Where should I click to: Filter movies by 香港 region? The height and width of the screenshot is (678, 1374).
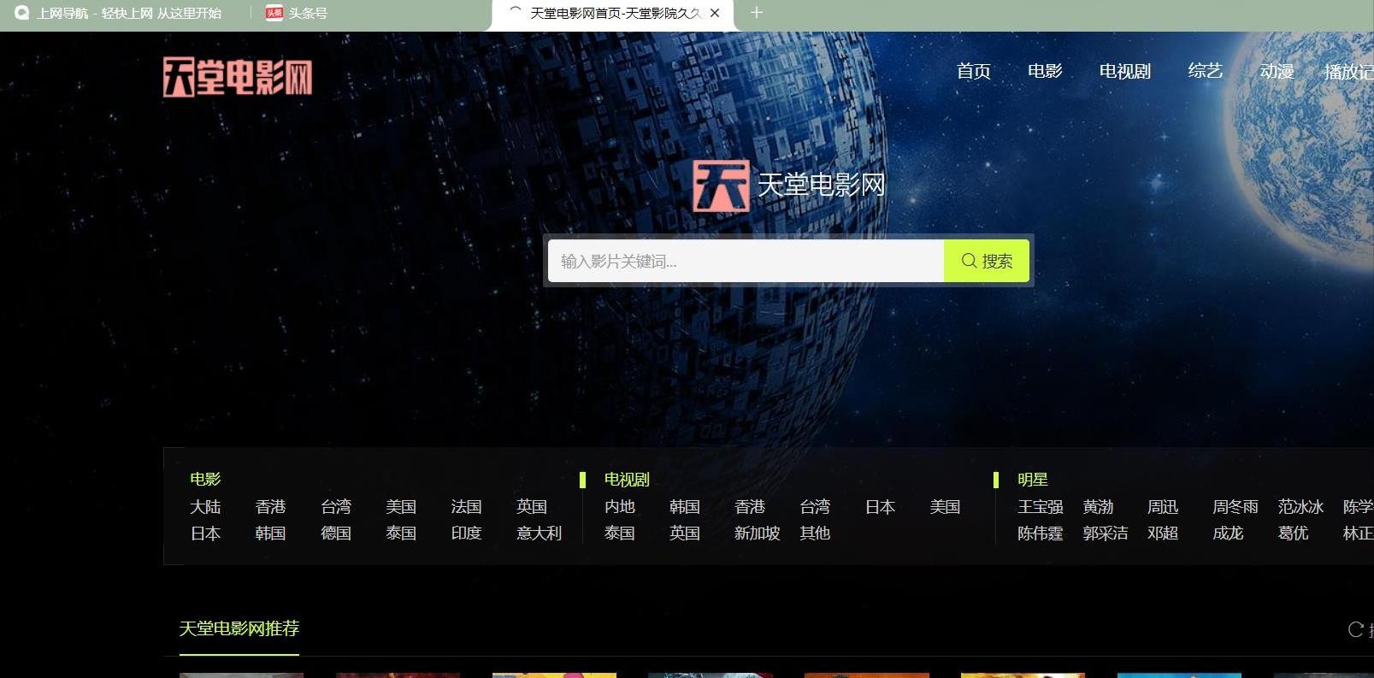pos(270,507)
